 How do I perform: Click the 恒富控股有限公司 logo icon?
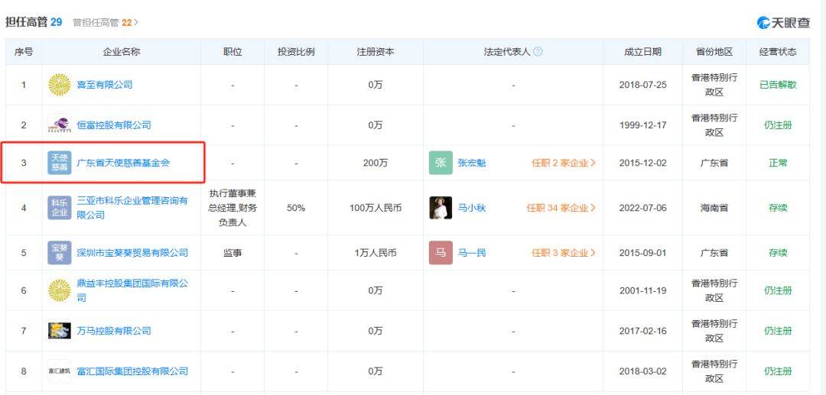click(x=59, y=125)
